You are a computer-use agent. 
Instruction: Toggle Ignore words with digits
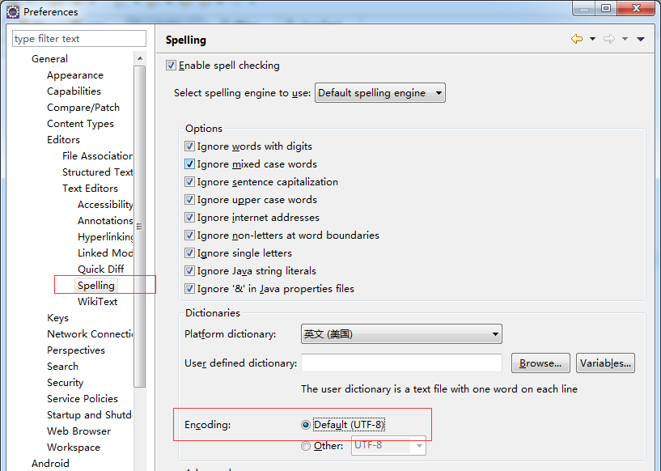(x=189, y=146)
